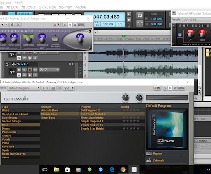The image size is (211, 174).
Task: Toggle Archive (A) button on Track 2
Action: click(x=35, y=75)
